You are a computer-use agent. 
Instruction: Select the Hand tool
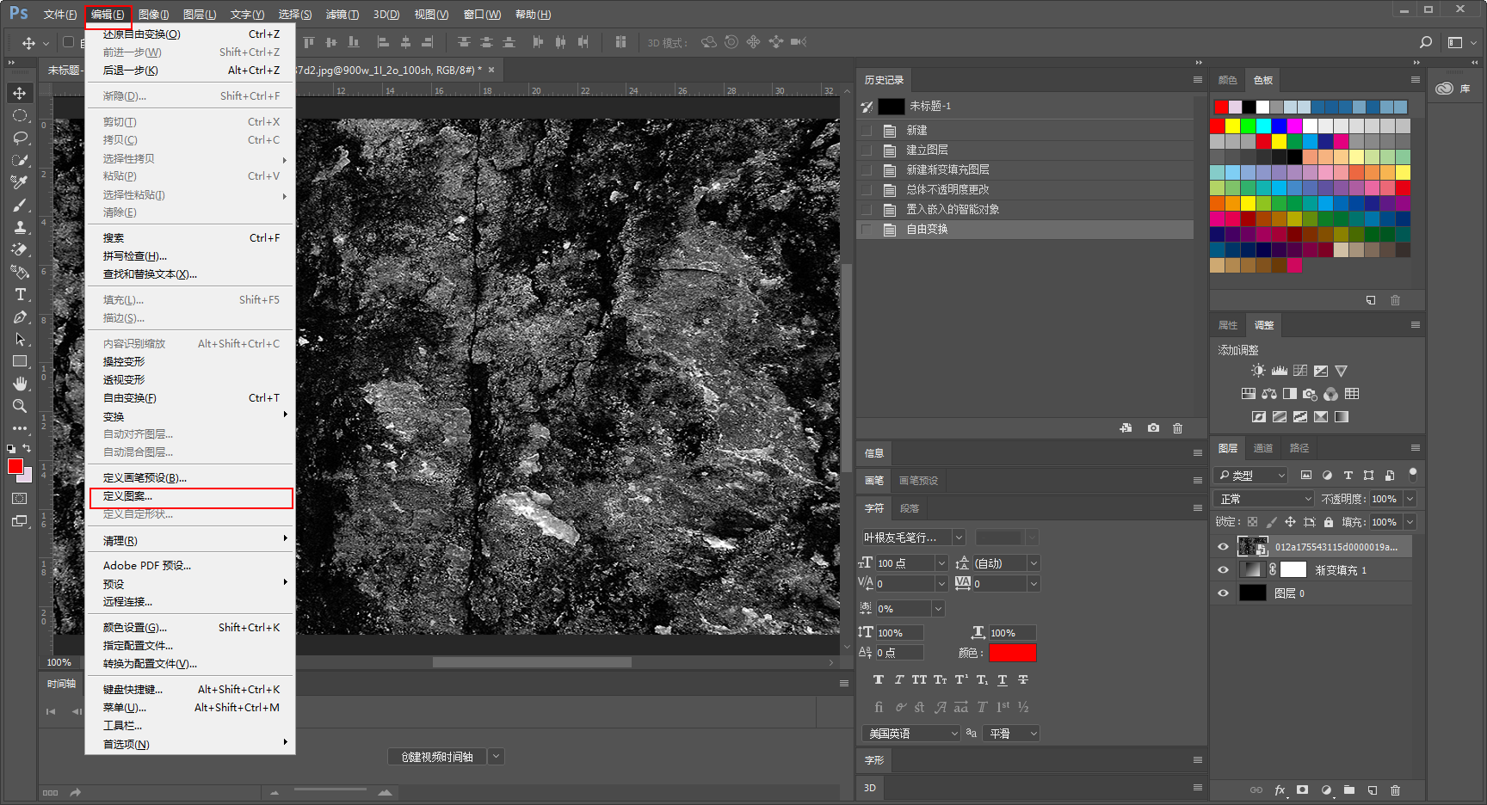pyautogui.click(x=20, y=384)
